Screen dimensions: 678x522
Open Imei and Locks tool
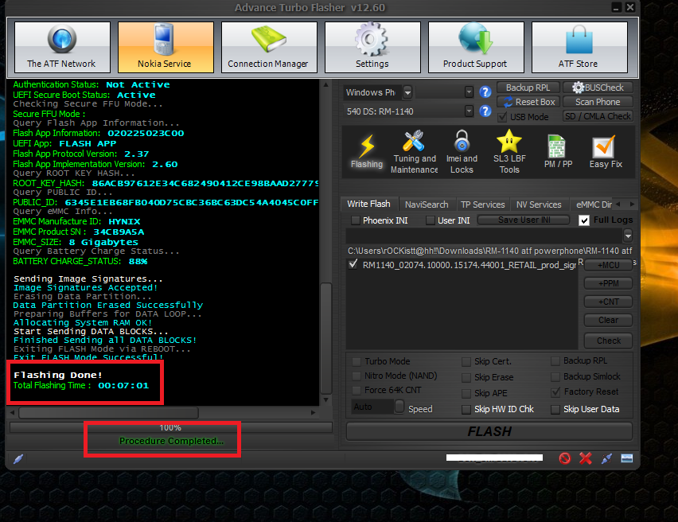click(x=462, y=151)
